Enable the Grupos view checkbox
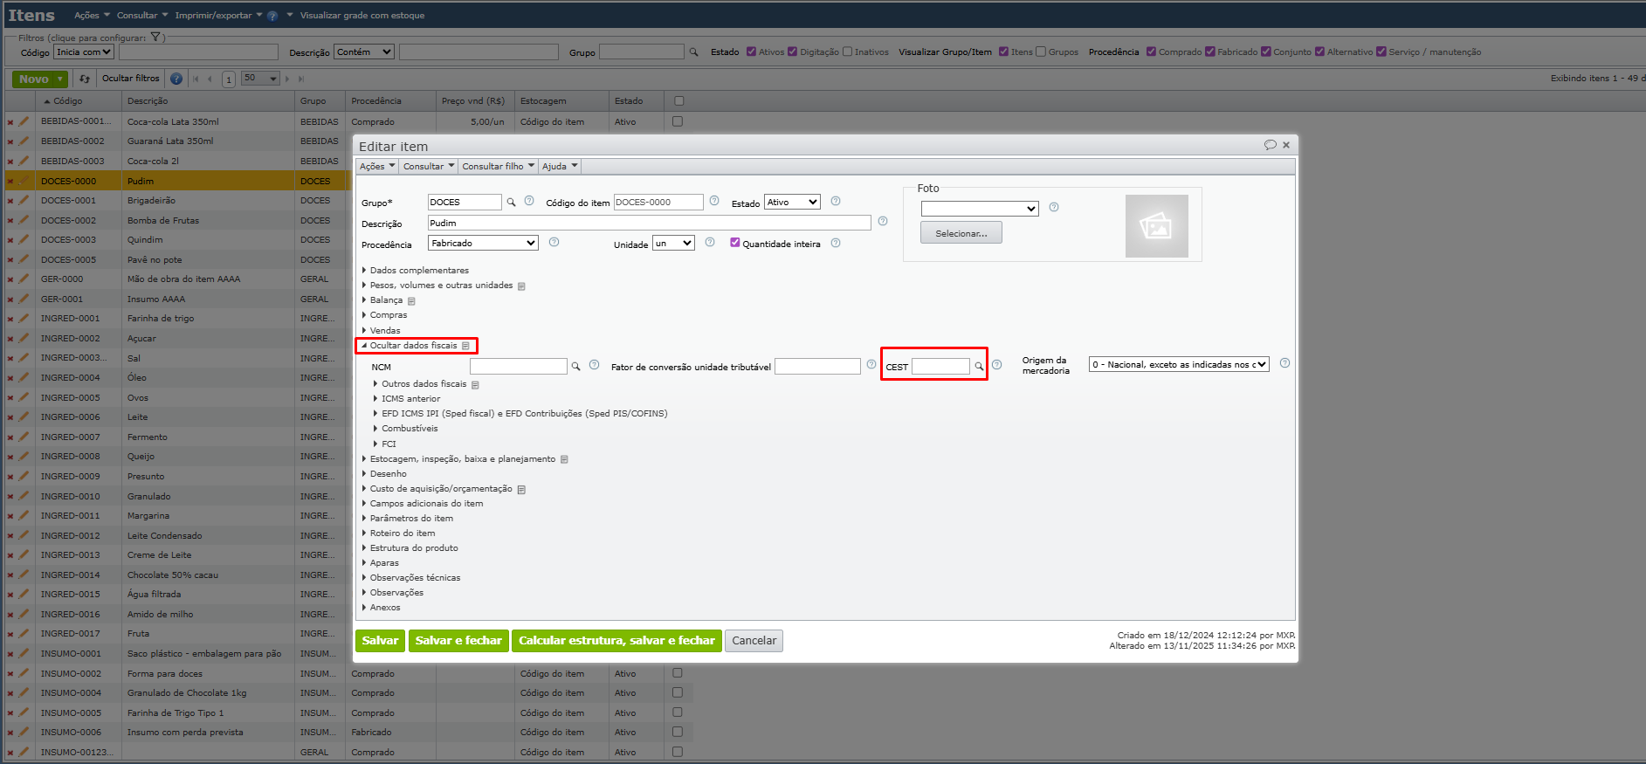 click(x=1041, y=52)
